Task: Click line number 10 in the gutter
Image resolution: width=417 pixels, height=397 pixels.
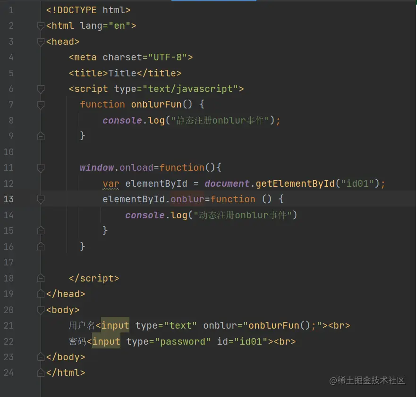Action: [x=9, y=152]
